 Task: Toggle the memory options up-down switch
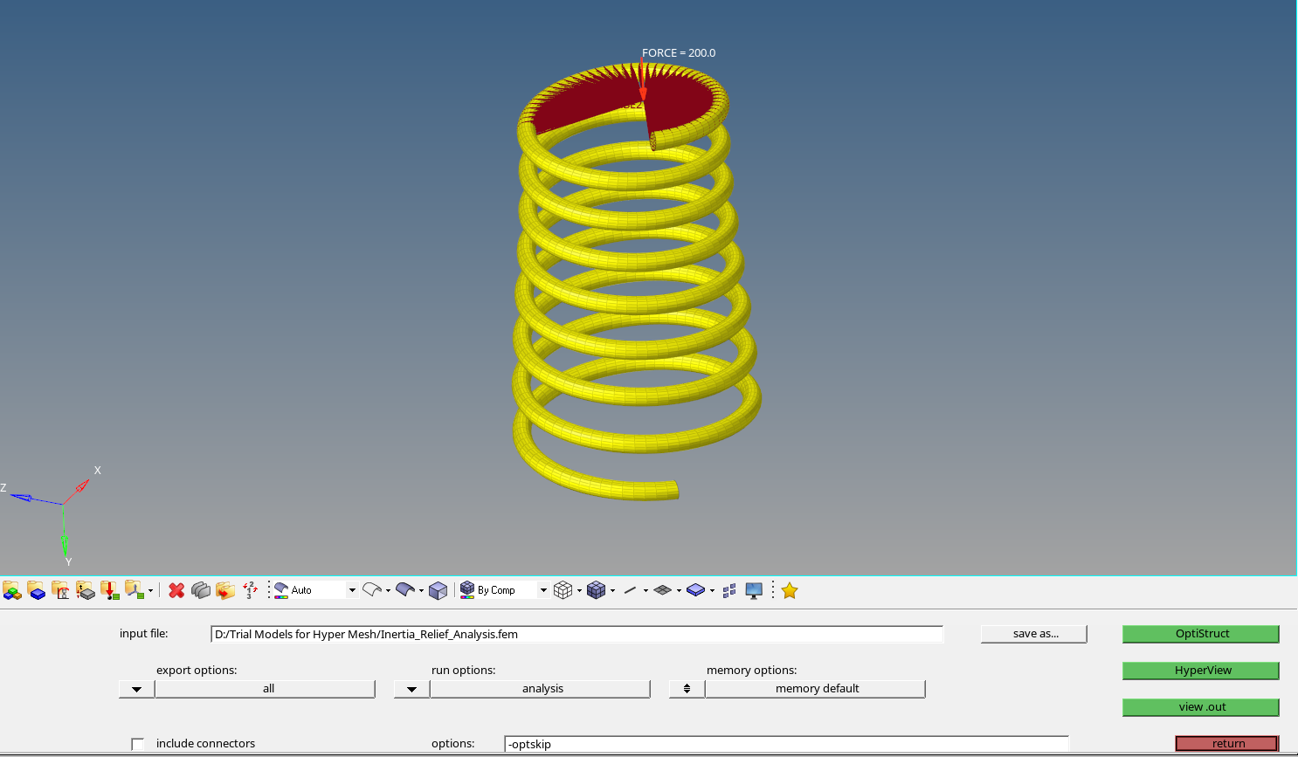pos(687,689)
